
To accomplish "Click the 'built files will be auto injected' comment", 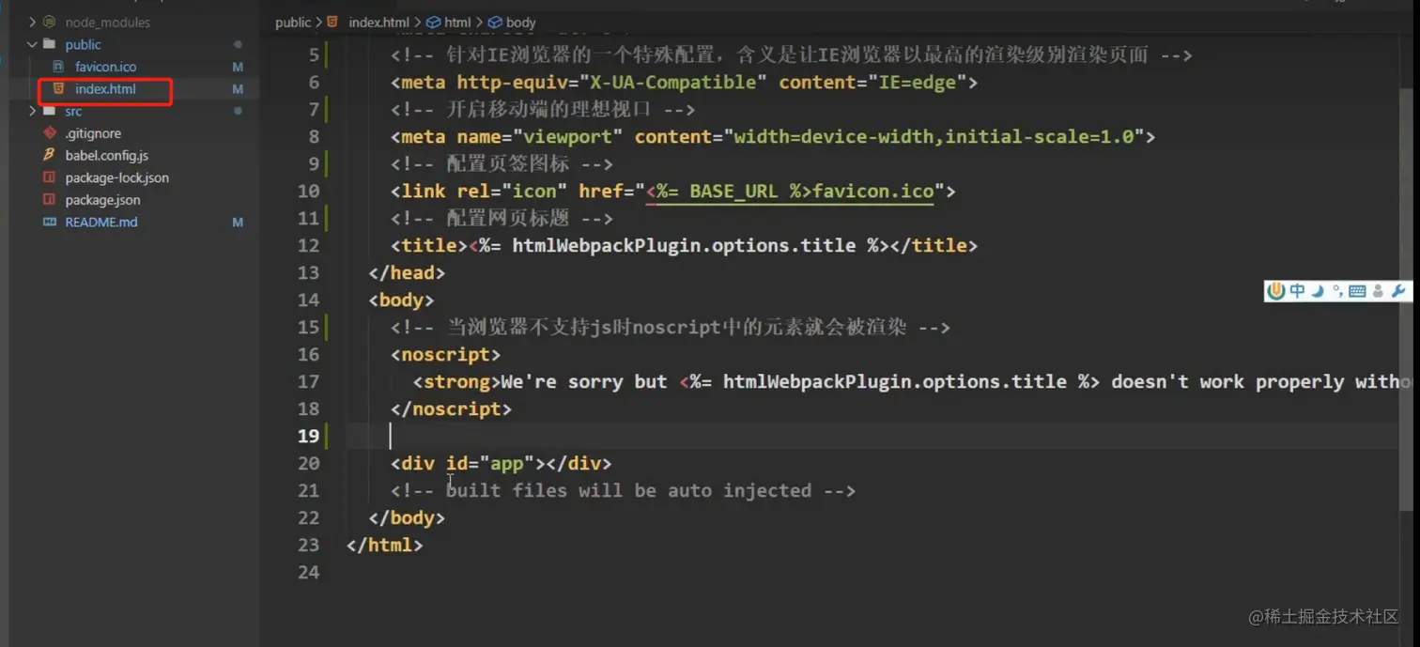I will coord(623,491).
